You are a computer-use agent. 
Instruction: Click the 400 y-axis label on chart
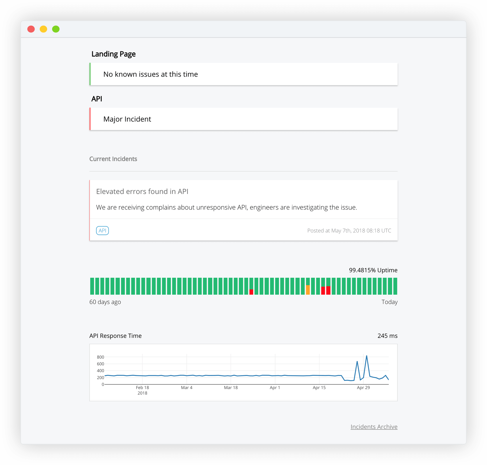pyautogui.click(x=100, y=371)
